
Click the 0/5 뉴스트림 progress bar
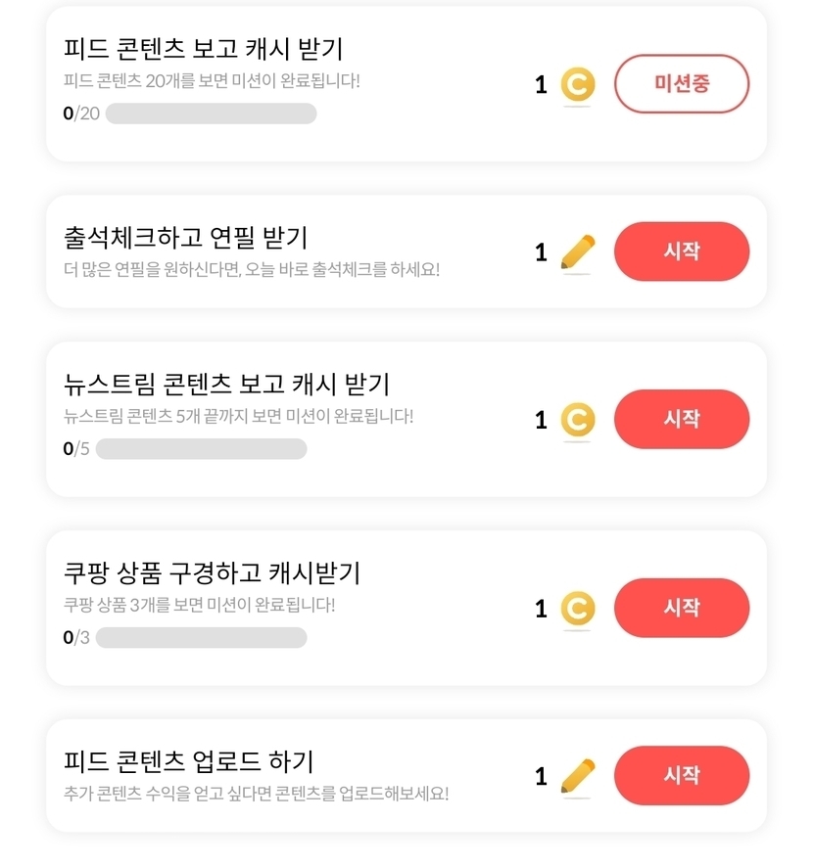tap(201, 449)
